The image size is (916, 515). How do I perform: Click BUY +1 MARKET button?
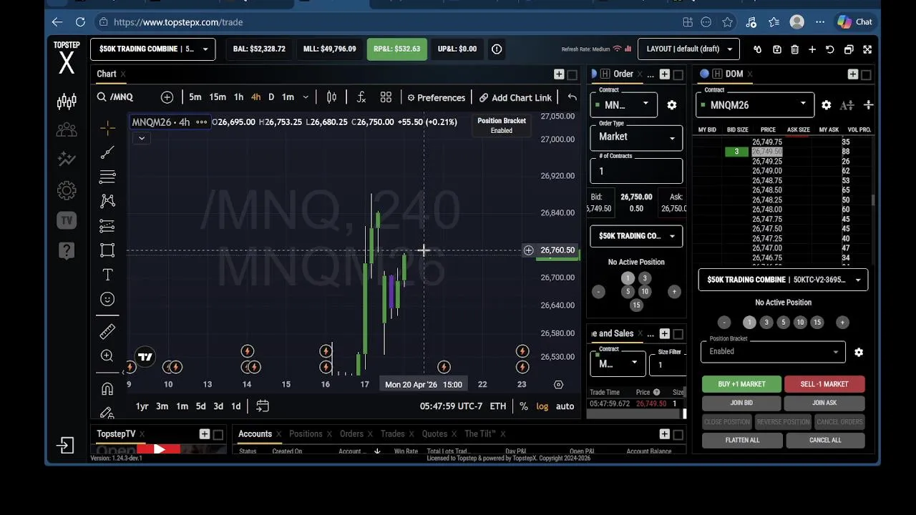pos(741,384)
